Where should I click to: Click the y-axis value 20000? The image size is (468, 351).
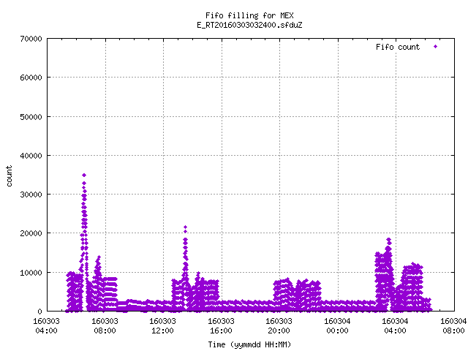point(31,233)
